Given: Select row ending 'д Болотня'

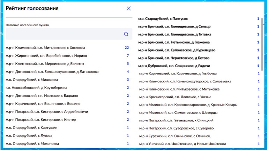Looking at the screenshot, I should click(67, 64).
